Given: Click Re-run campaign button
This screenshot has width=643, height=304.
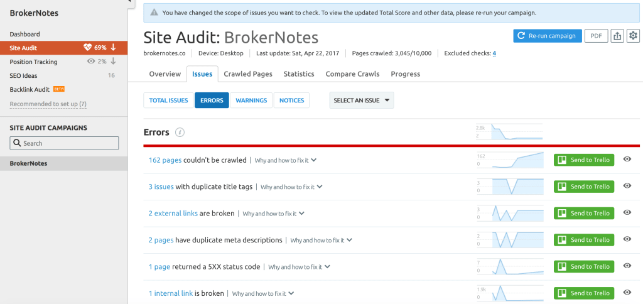Looking at the screenshot, I should pyautogui.click(x=548, y=36).
